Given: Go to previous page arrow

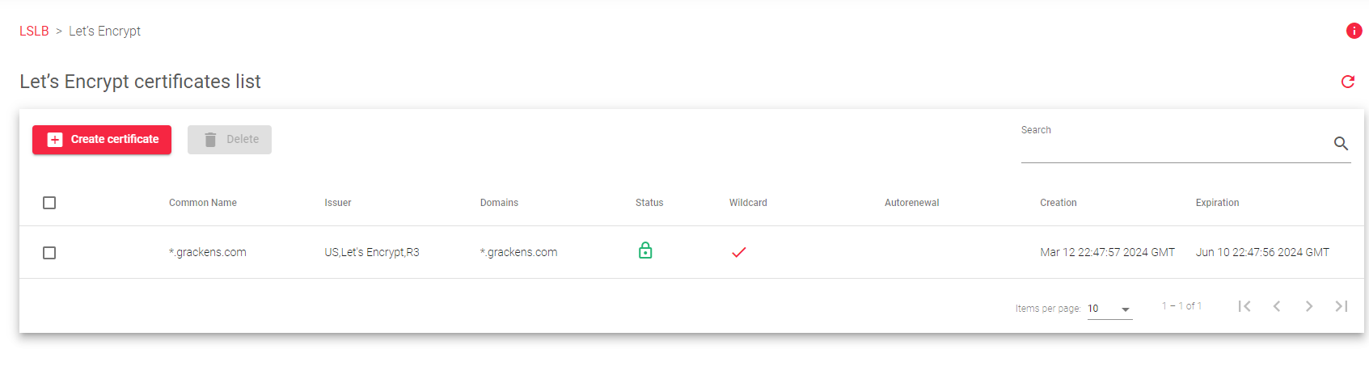Looking at the screenshot, I should click(x=1277, y=306).
